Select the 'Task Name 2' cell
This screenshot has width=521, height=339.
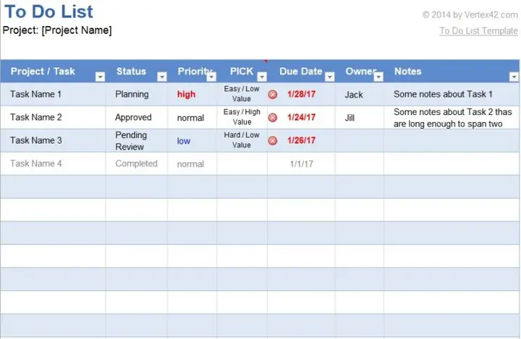[x=53, y=117]
